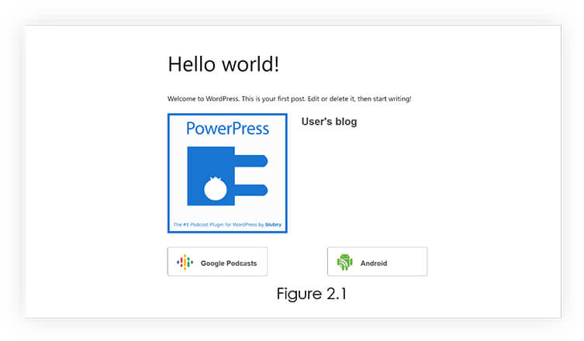This screenshot has width=584, height=341.
Task: Click the "Hello world!" post title
Action: point(223,64)
